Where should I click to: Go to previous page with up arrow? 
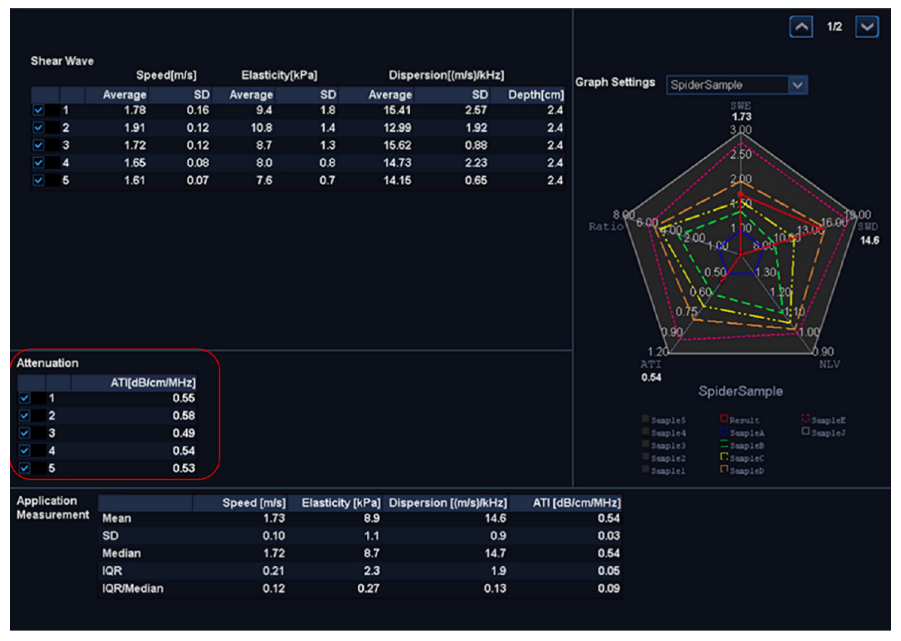point(801,27)
